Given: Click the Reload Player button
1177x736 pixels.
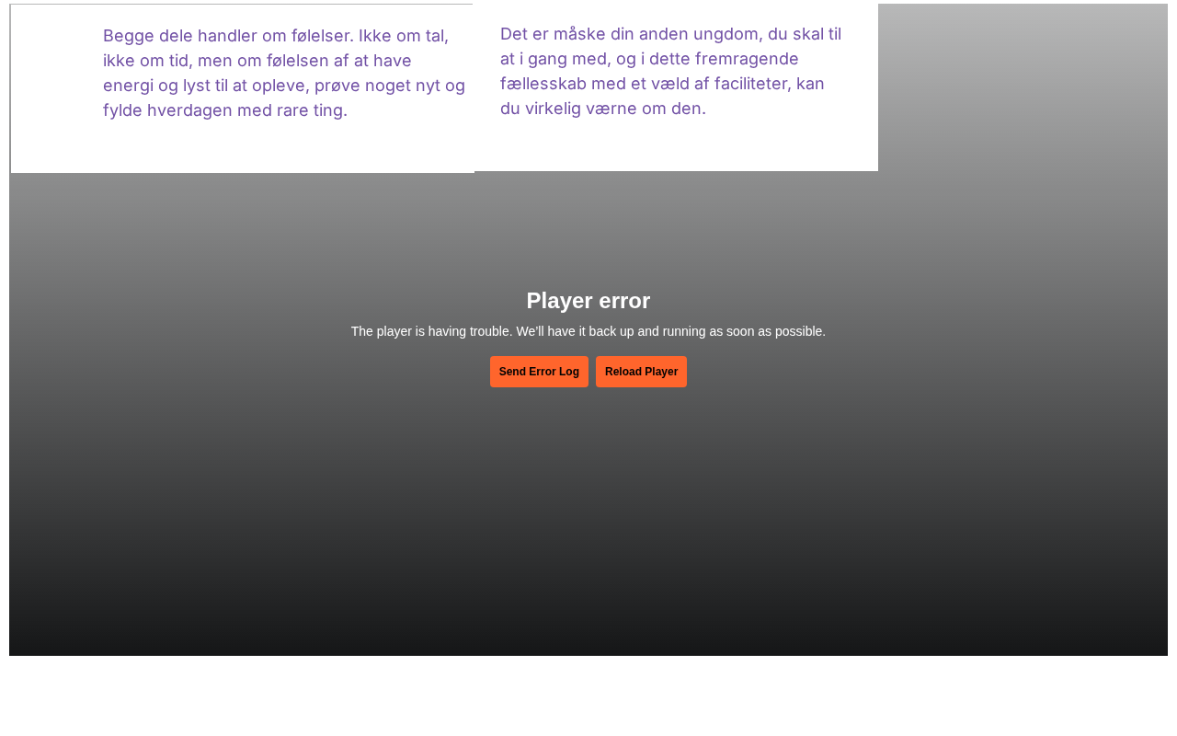Looking at the screenshot, I should tap(641, 372).
